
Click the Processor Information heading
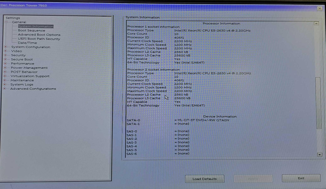[x=221, y=23]
